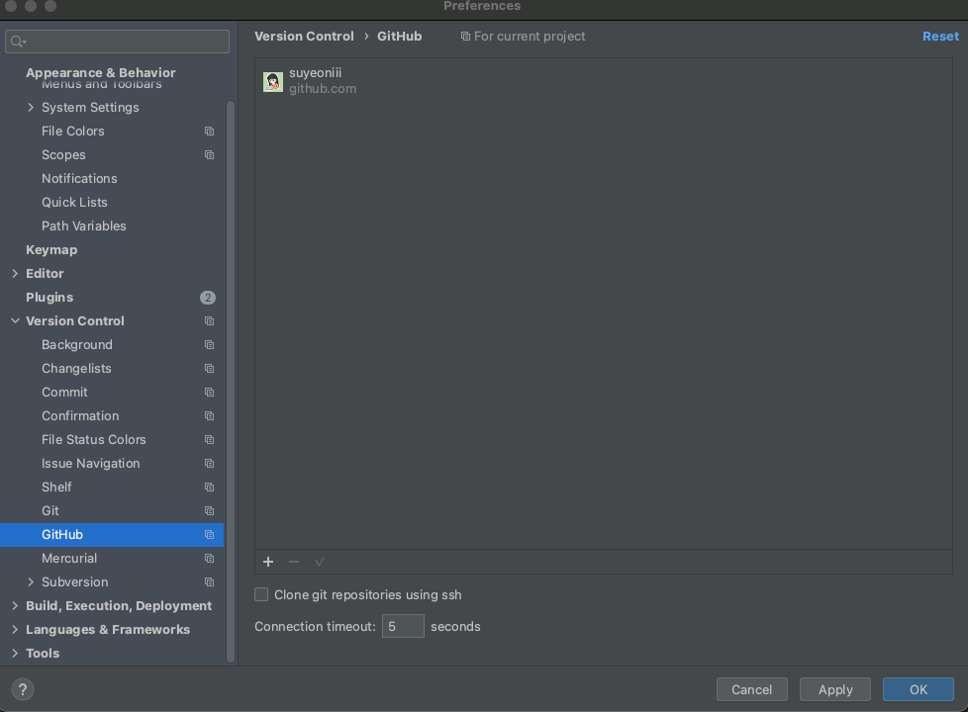This screenshot has width=968, height=712.
Task: Expand Build, Execution, Deployment group
Action: 15,606
